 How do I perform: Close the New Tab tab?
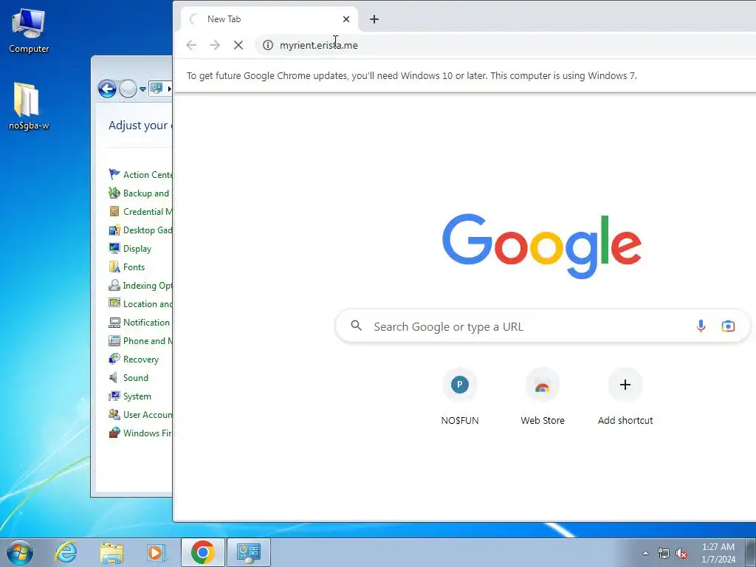tap(346, 19)
